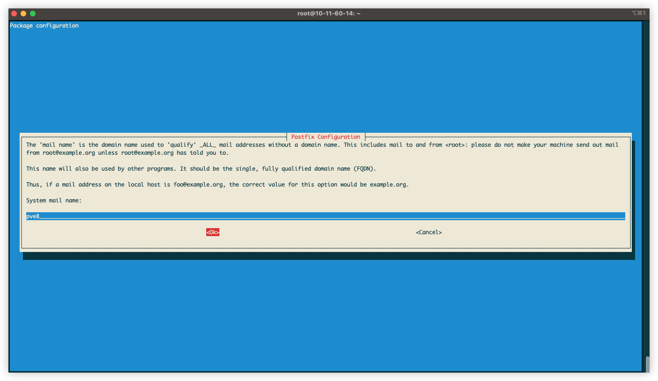658x381 pixels.
Task: Select the <Cancel> button
Action: 429,232
